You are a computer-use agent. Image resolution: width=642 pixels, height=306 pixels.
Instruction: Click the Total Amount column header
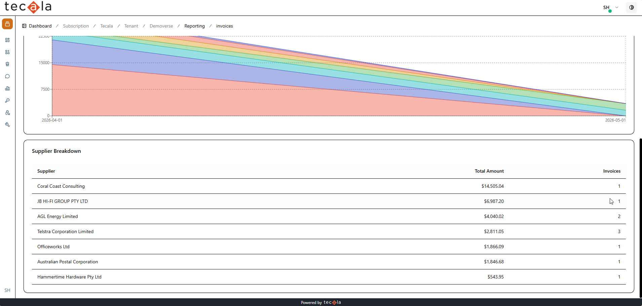click(x=489, y=171)
